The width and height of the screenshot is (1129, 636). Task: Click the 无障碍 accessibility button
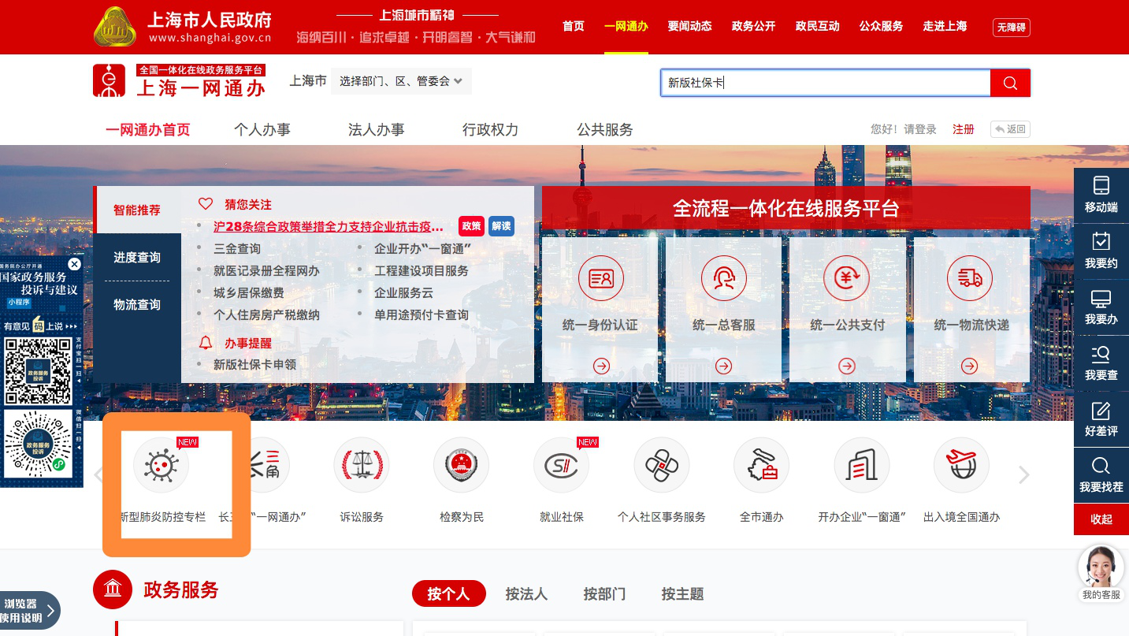1012,27
